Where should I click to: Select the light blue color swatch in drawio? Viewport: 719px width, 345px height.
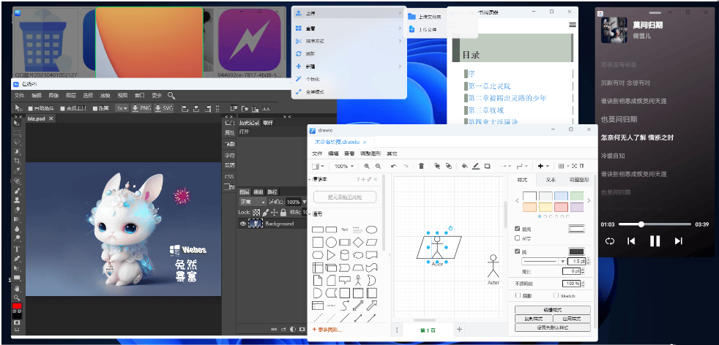[x=561, y=196]
